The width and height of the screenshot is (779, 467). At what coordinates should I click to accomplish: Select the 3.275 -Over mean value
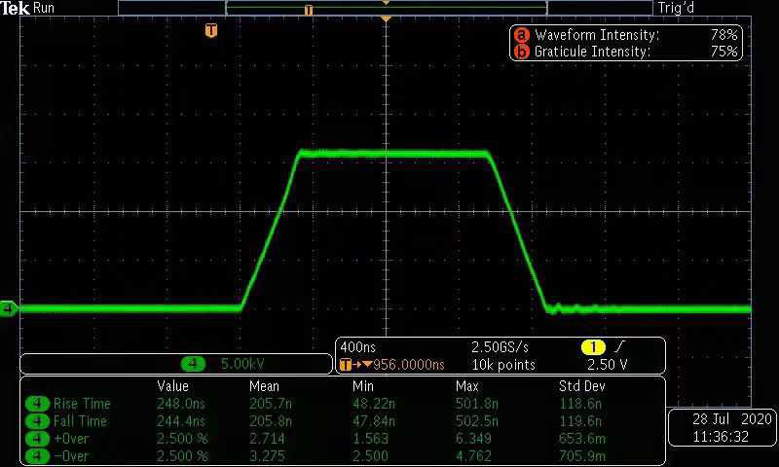267,456
